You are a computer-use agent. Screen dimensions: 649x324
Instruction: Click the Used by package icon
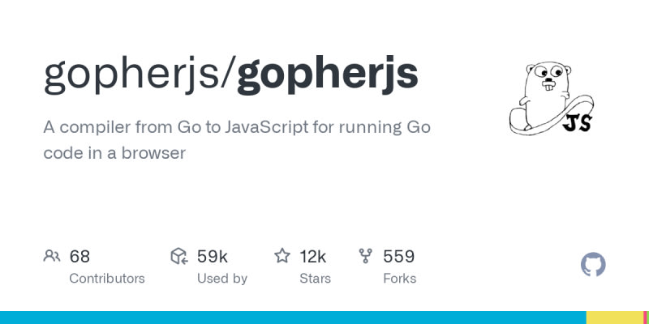(x=179, y=257)
